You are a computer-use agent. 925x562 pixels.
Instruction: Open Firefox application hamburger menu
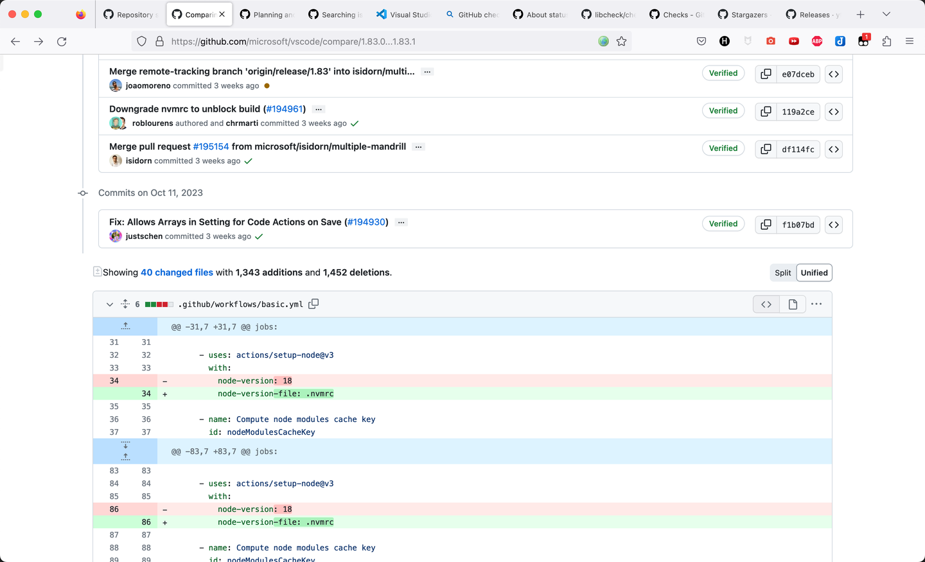910,41
